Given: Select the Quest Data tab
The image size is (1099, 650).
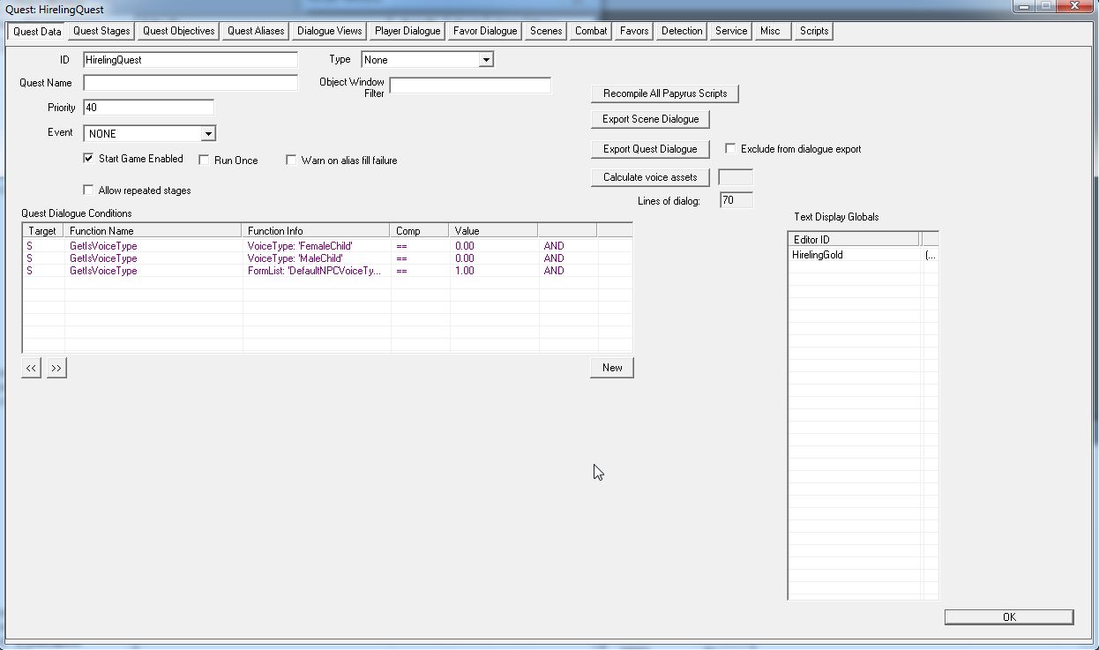Looking at the screenshot, I should 37,31.
